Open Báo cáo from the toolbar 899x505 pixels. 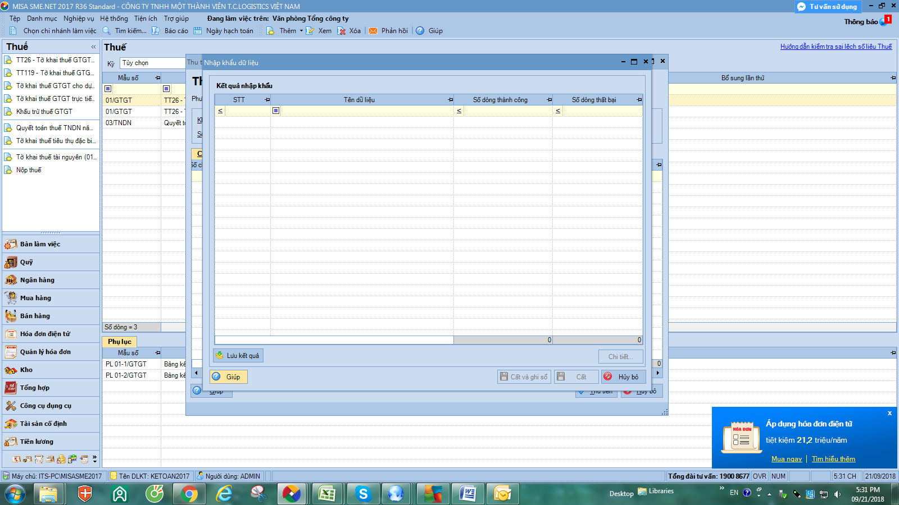(170, 31)
